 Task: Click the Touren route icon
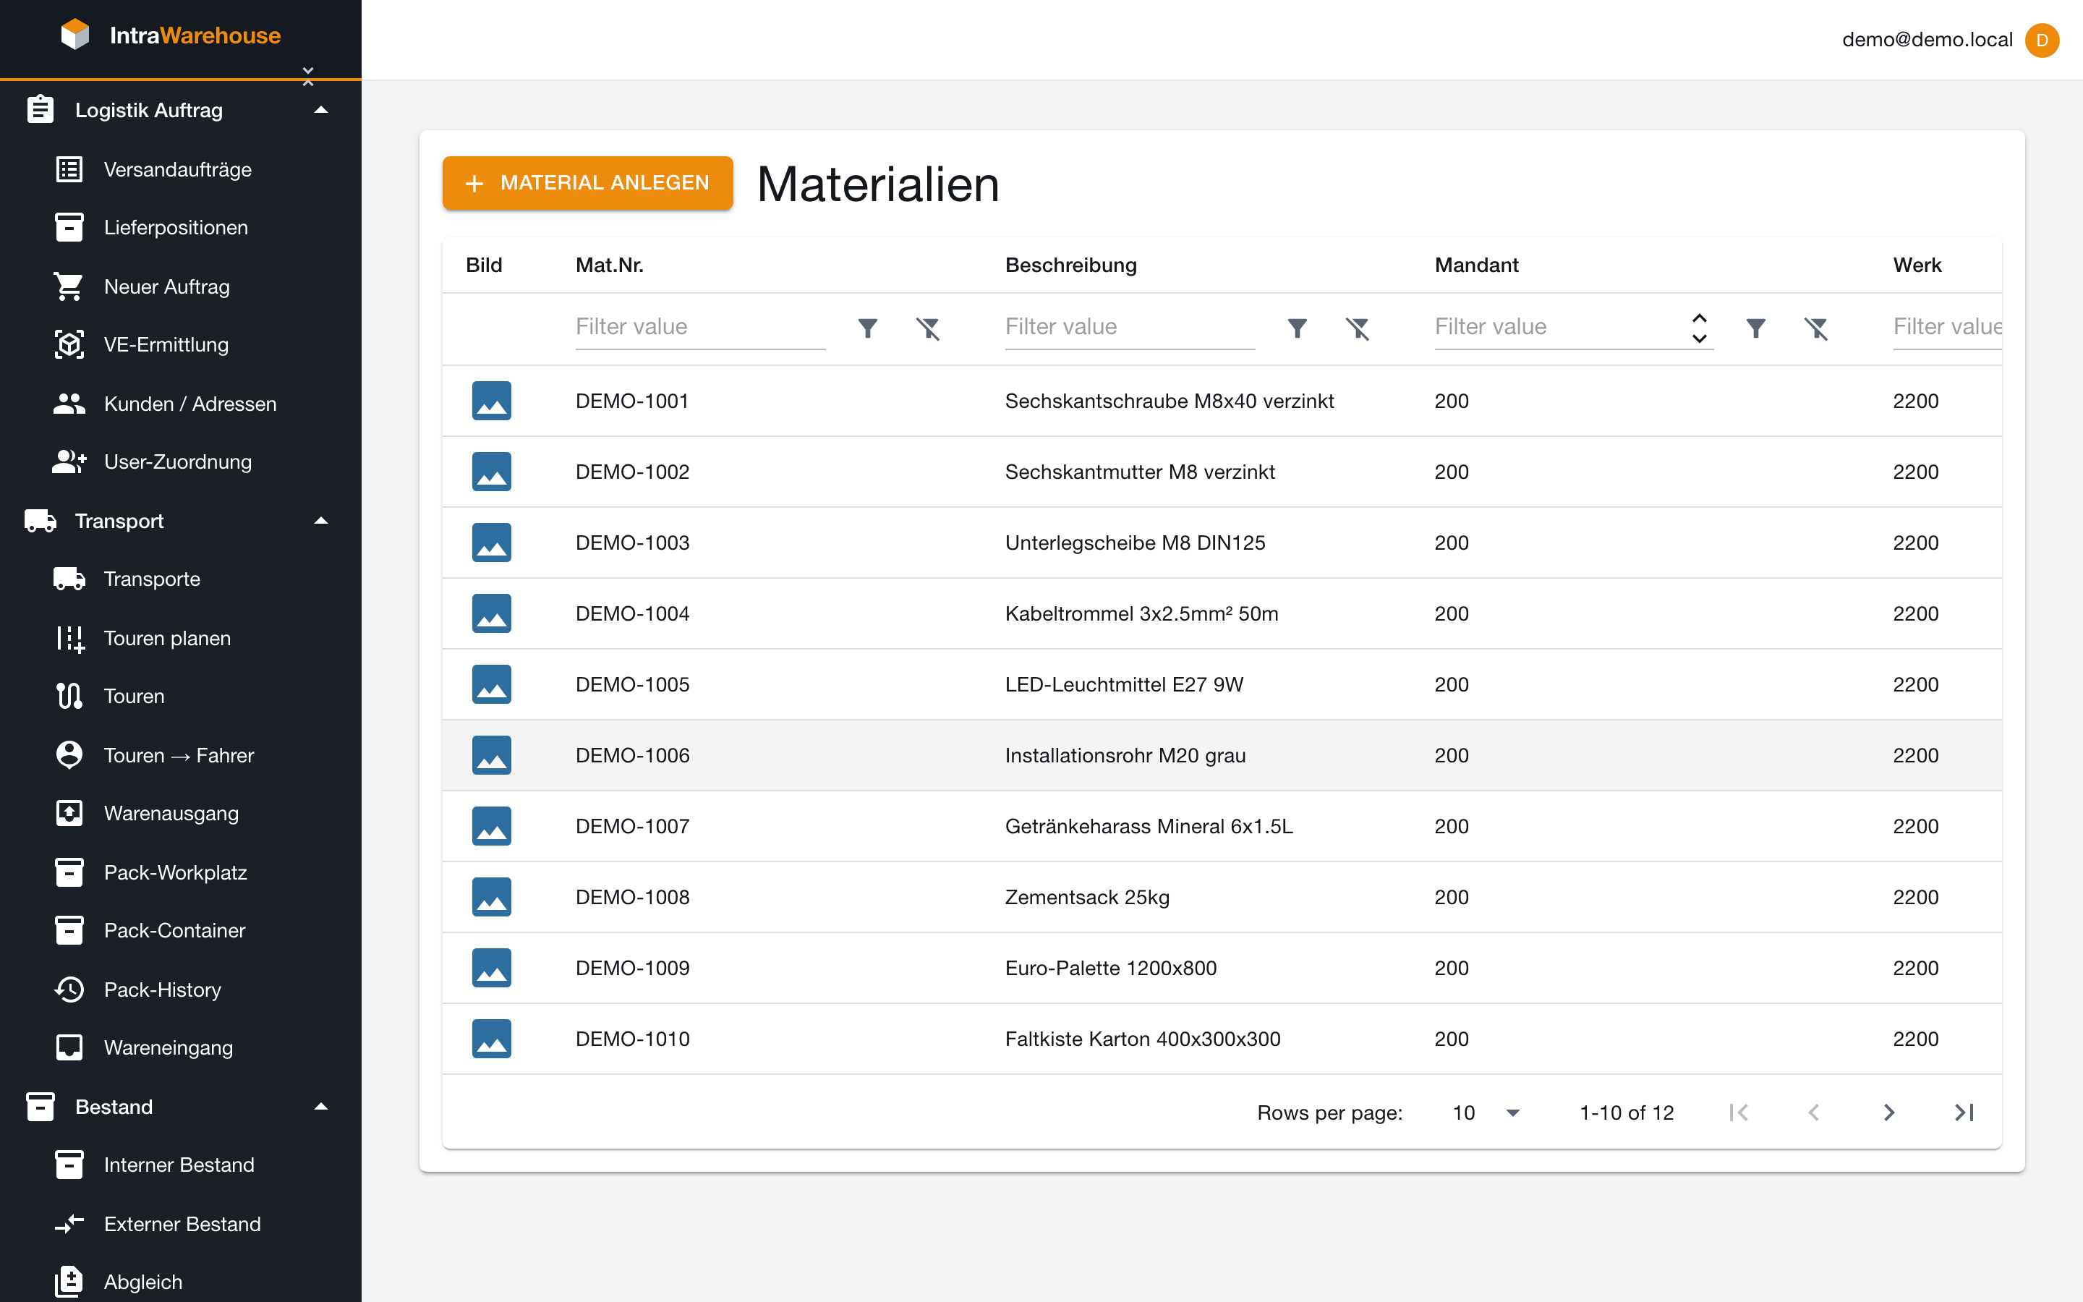69,696
